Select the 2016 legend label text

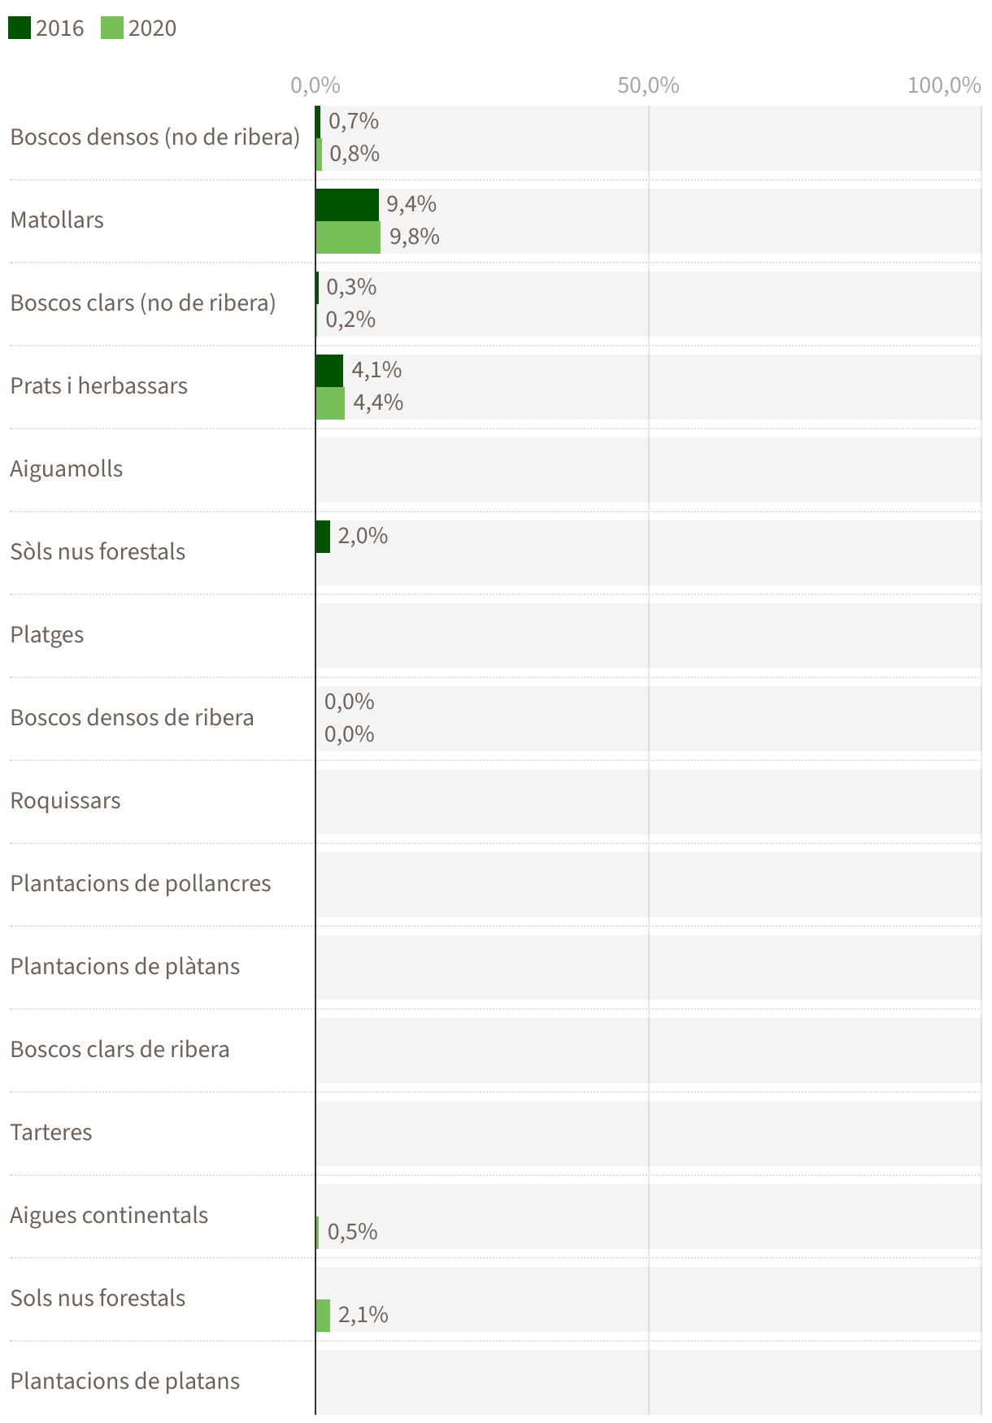pos(60,28)
